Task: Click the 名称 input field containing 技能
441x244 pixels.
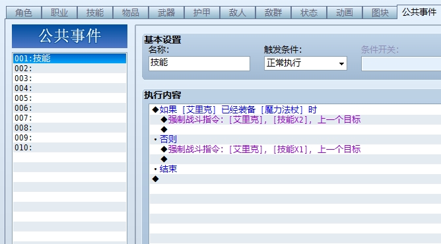Action: [199, 63]
